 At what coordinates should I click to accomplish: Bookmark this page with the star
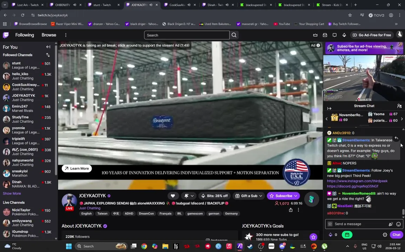pos(350,15)
